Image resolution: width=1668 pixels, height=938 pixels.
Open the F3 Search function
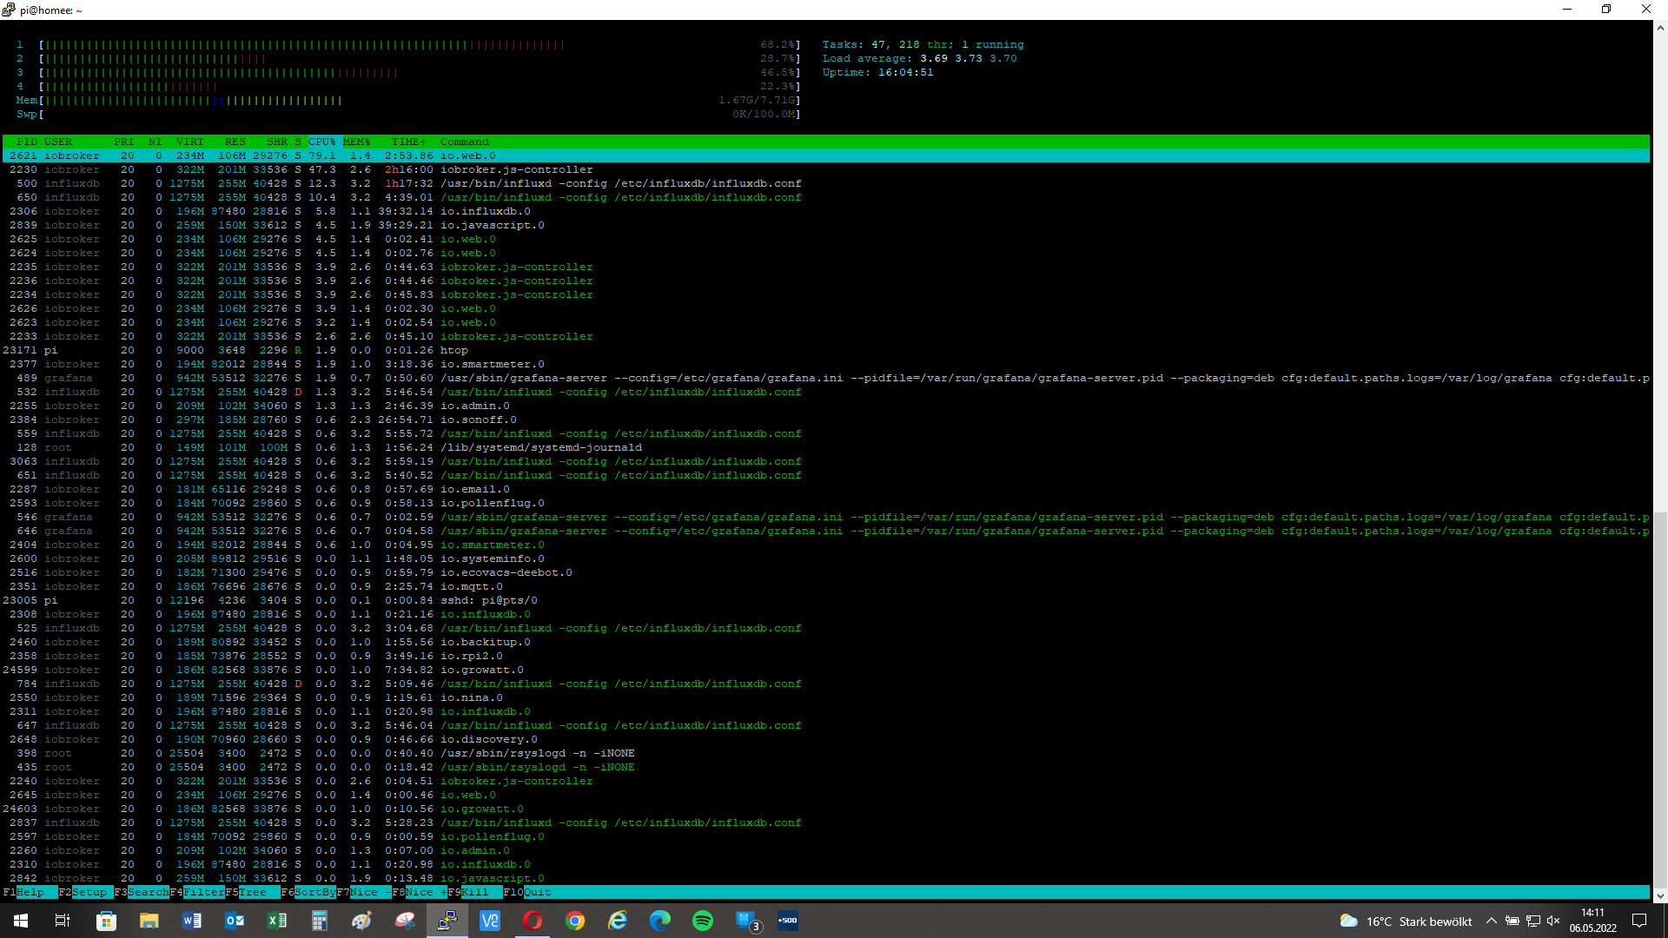(x=148, y=892)
